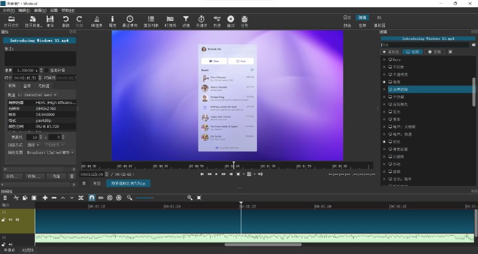Expand the scan mode dropdown
This screenshot has height=254, width=478.
pos(33,145)
